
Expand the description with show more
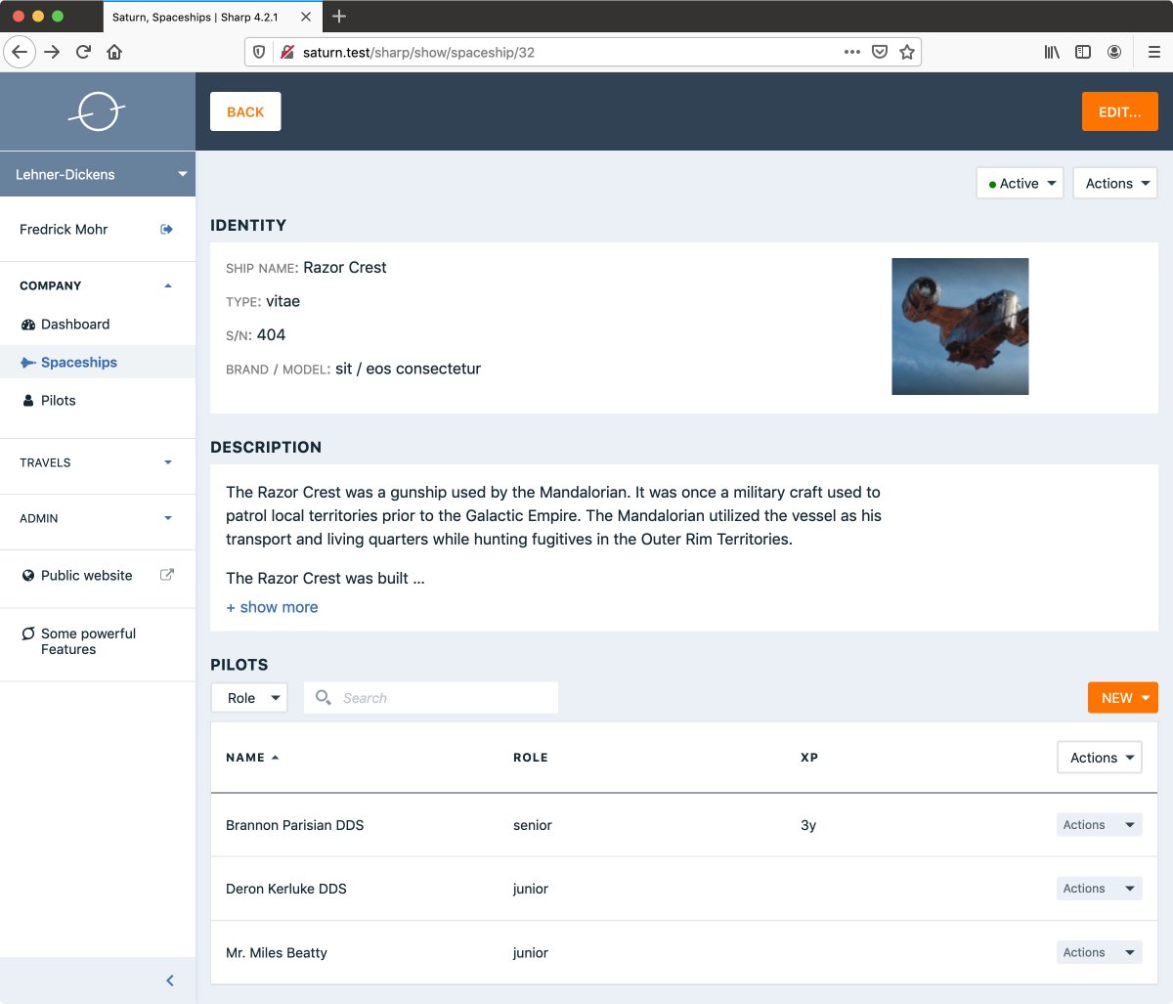click(272, 607)
